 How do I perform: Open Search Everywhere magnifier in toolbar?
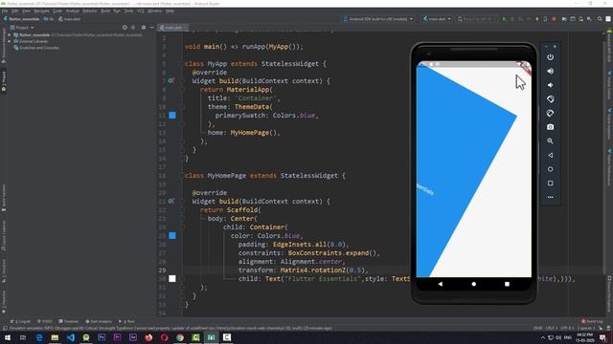coord(600,19)
